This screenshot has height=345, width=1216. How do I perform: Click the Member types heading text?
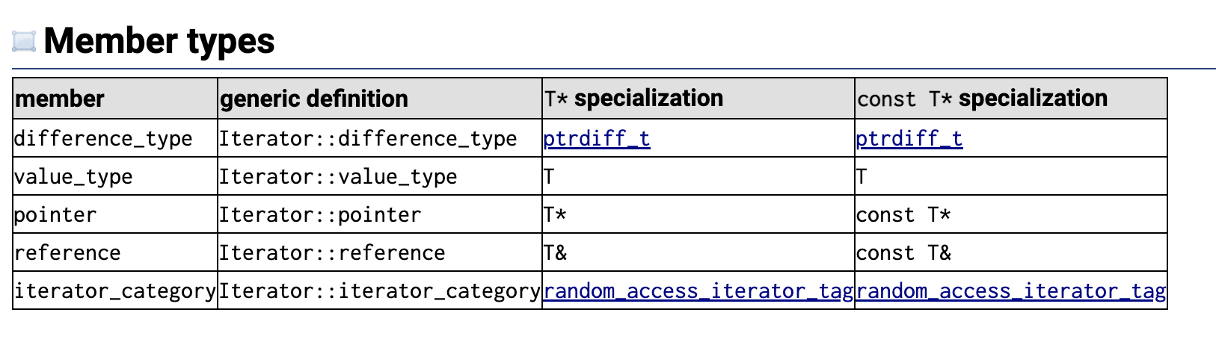(159, 41)
